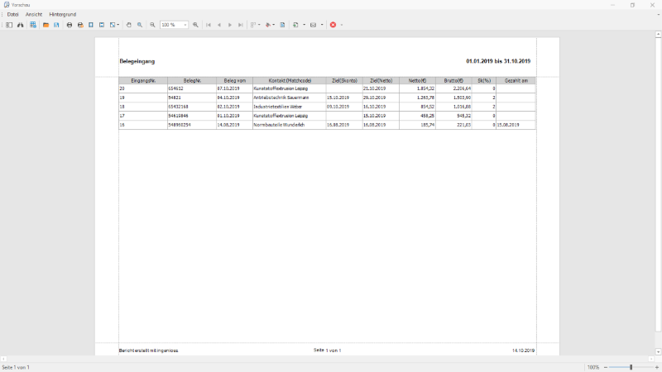Viewport: 662px width, 372px height.
Task: Zoom out with the minus magnifier
Action: pos(152,25)
